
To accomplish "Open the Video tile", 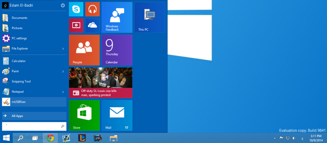I will click(76, 26).
